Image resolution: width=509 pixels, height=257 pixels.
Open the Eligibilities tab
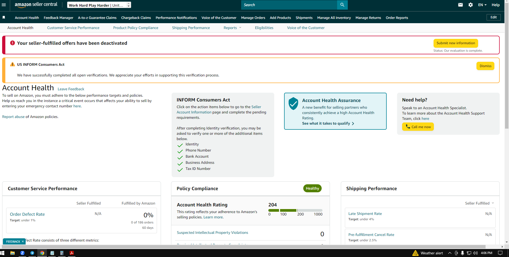point(264,28)
